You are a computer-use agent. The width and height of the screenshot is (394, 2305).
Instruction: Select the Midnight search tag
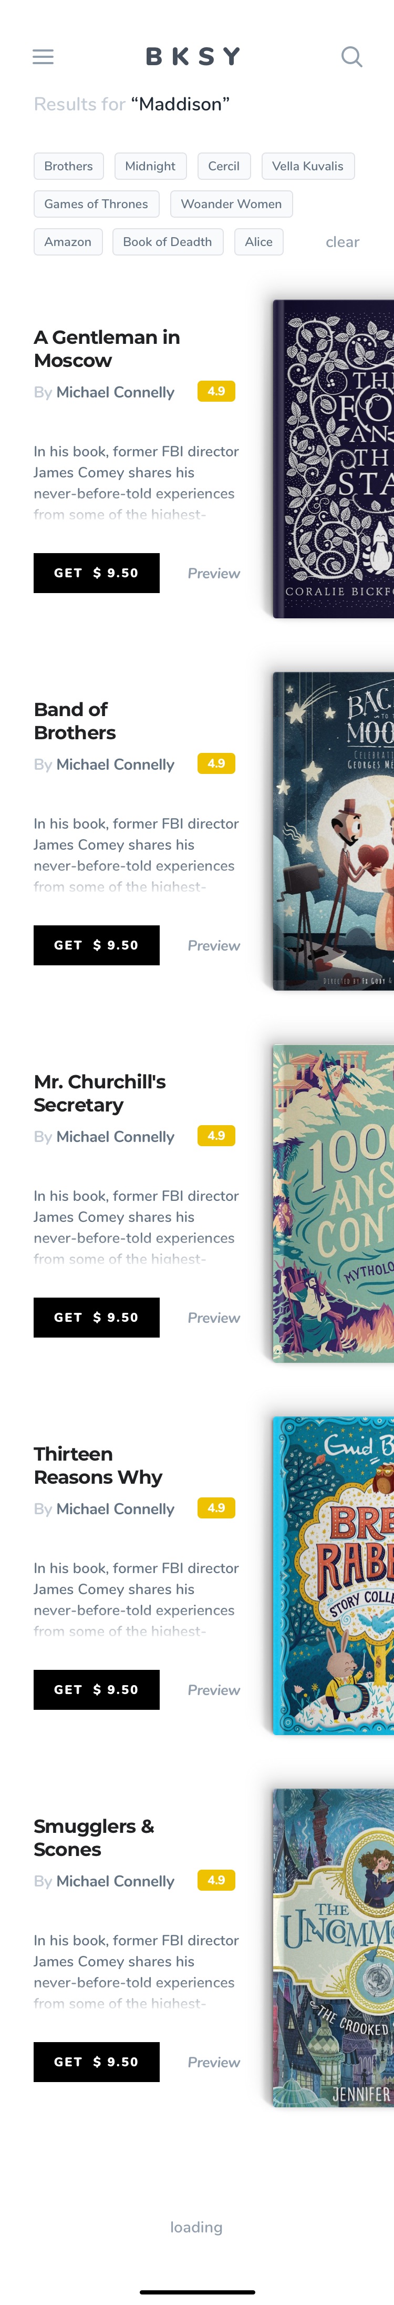pyautogui.click(x=150, y=167)
